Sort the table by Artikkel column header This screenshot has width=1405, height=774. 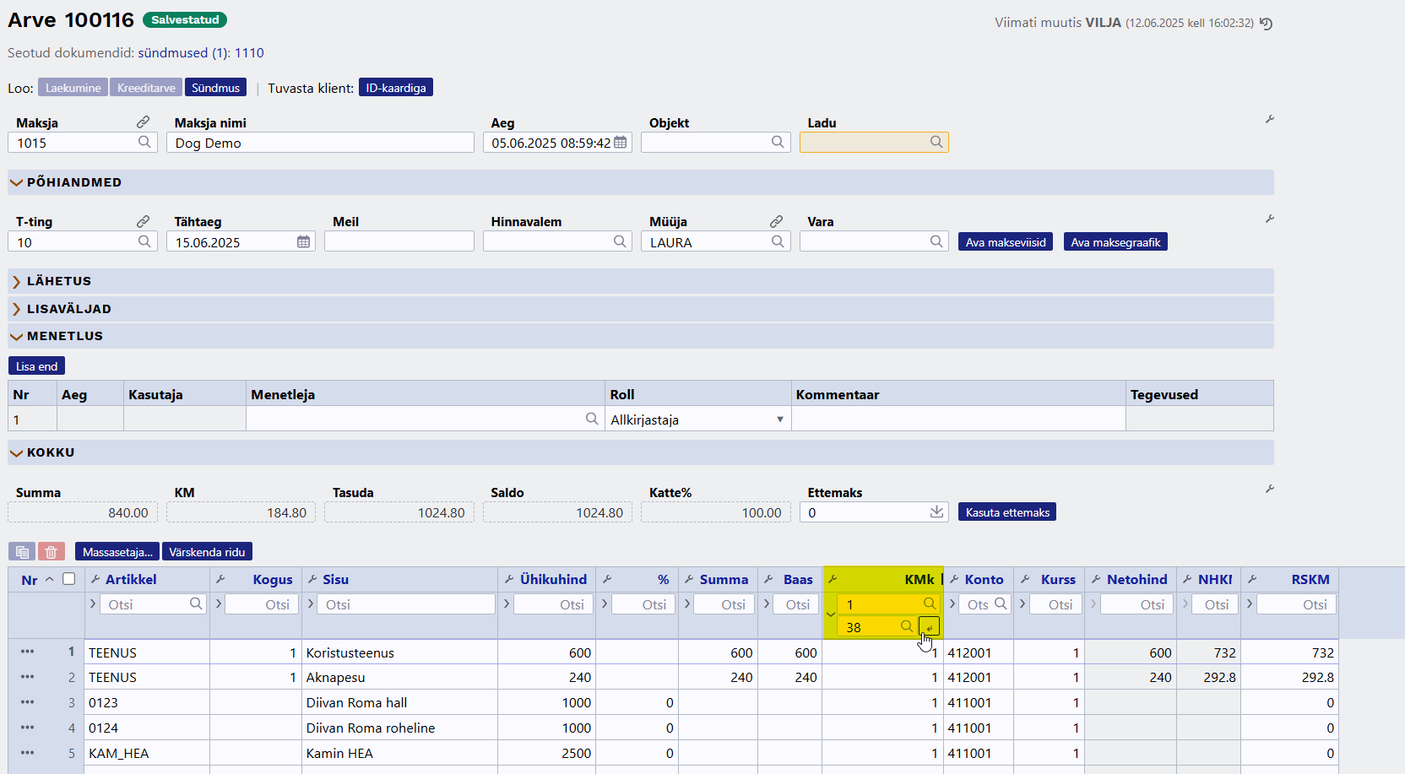pyautogui.click(x=131, y=580)
